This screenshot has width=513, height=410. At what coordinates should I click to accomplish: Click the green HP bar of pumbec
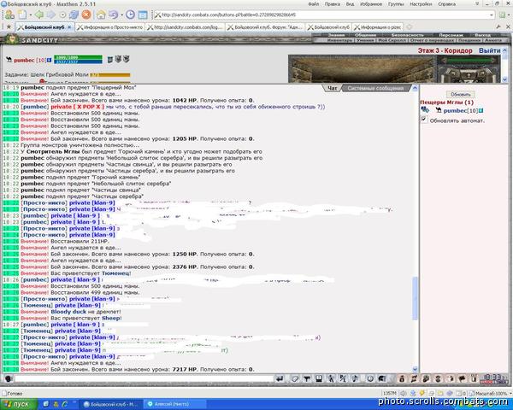click(78, 57)
